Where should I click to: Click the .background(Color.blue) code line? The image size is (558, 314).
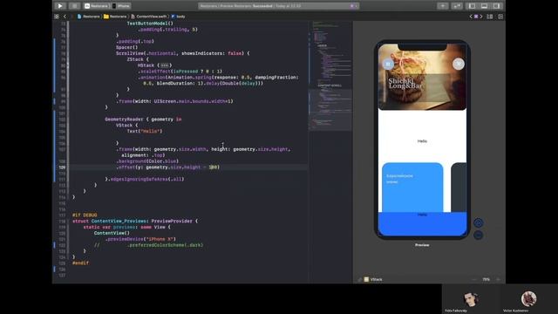(x=146, y=161)
